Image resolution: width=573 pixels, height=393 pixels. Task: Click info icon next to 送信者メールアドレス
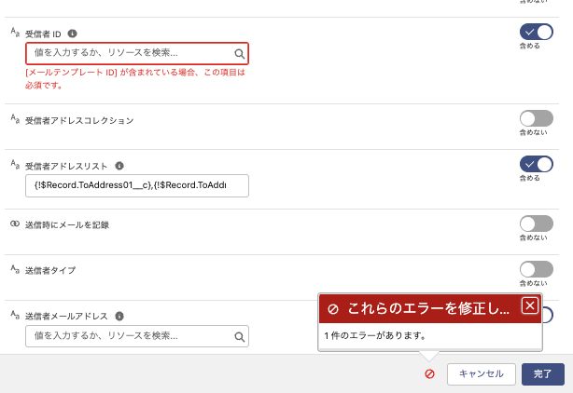tap(119, 316)
